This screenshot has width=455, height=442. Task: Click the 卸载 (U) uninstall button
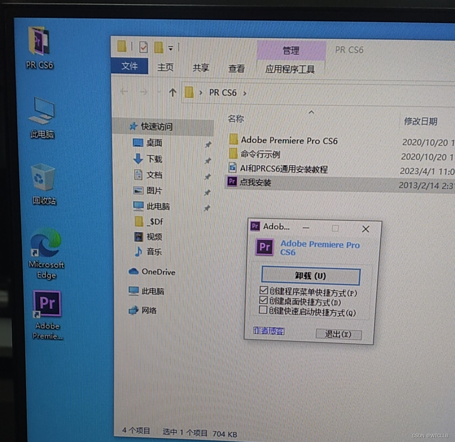tap(311, 276)
